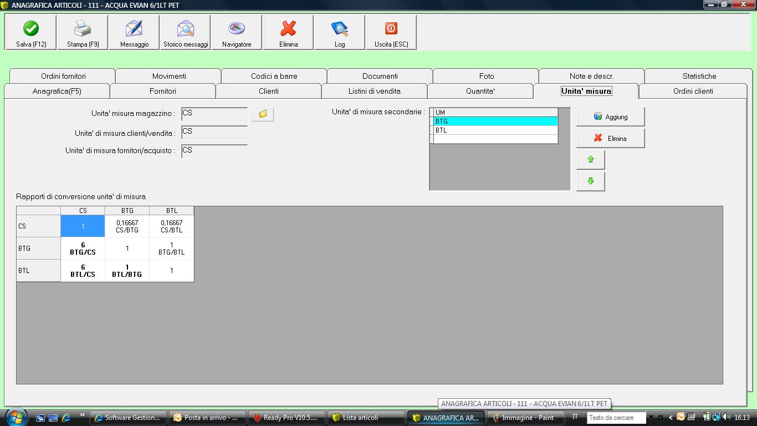Viewport: 757px width, 426px height.
Task: Open the Navigatore compass tool
Action: [x=237, y=33]
